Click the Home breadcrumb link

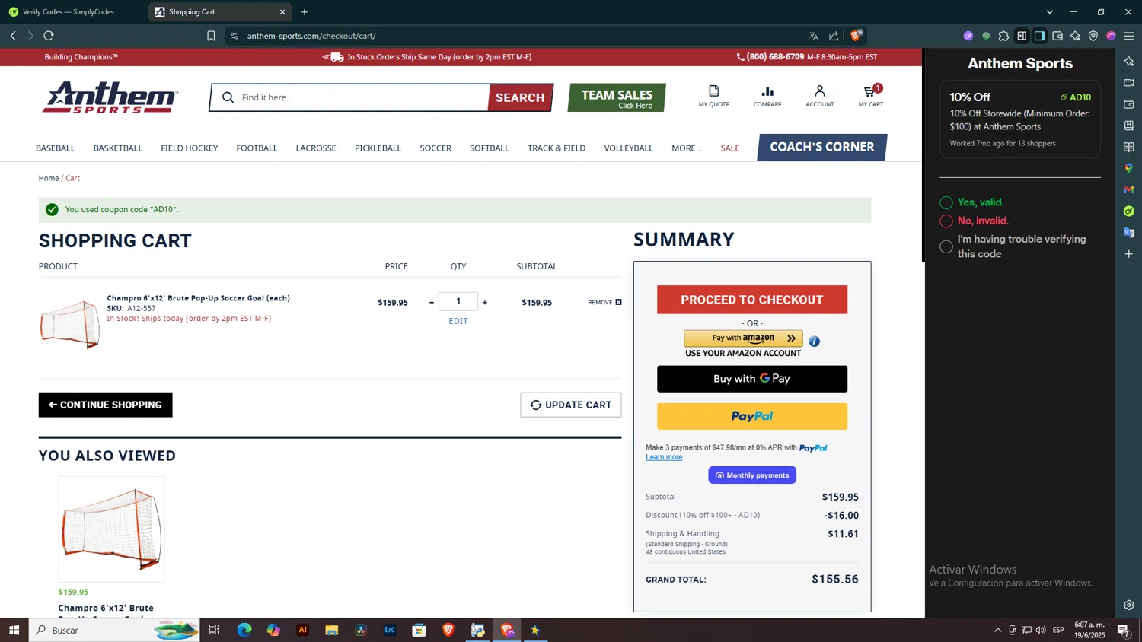click(x=49, y=178)
